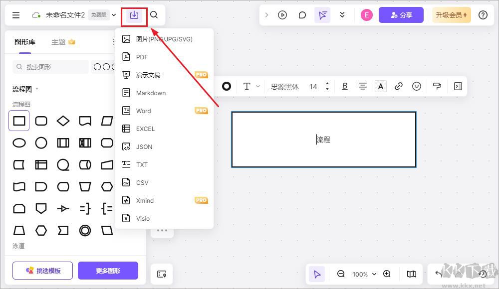Screen dimensions: 499x289
Task: Select the diamond decision shape
Action: [x=63, y=121]
